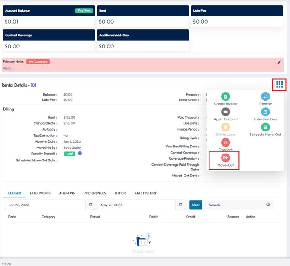Click the security deposit info icon

pyautogui.click(x=80, y=153)
